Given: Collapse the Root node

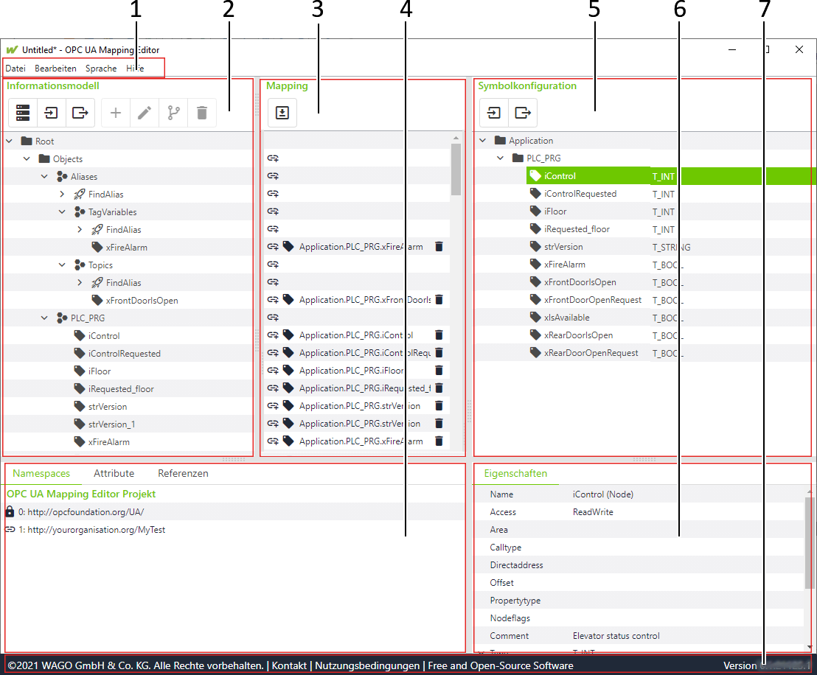Looking at the screenshot, I should pyautogui.click(x=10, y=141).
